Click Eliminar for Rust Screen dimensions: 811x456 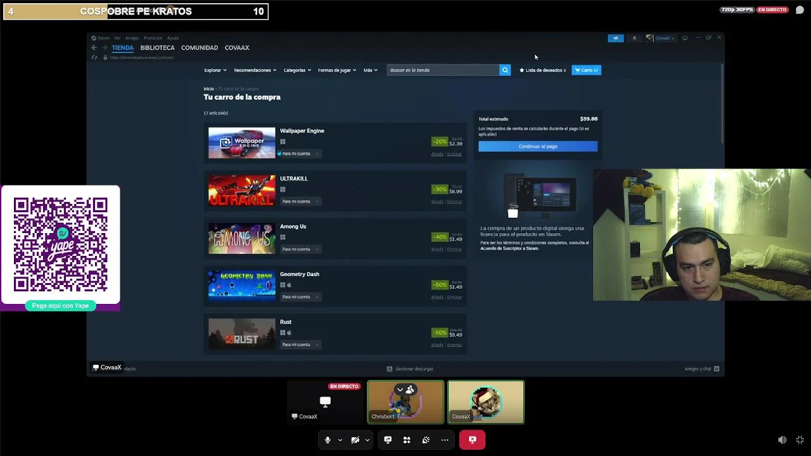[454, 345]
